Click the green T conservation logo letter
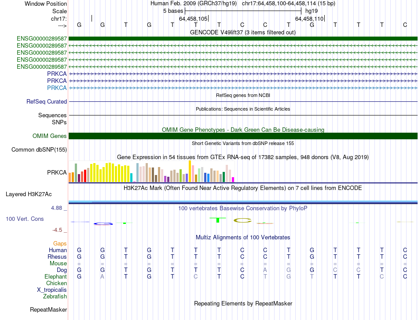 (x=218, y=220)
